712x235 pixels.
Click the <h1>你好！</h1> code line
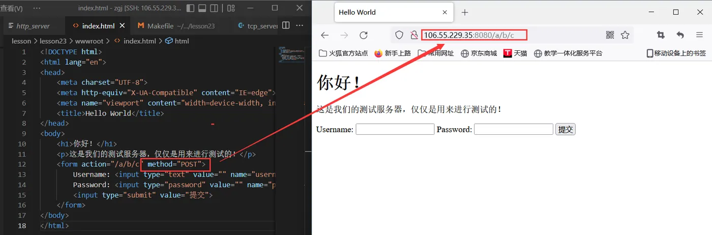tap(87, 144)
